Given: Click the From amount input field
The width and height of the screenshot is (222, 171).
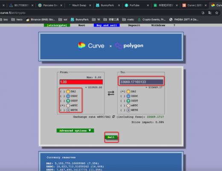Looking at the screenshot, I should tap(81, 82).
